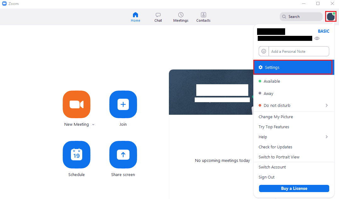This screenshot has height=199, width=339.
Task: Set status to Away
Action: pos(270,93)
